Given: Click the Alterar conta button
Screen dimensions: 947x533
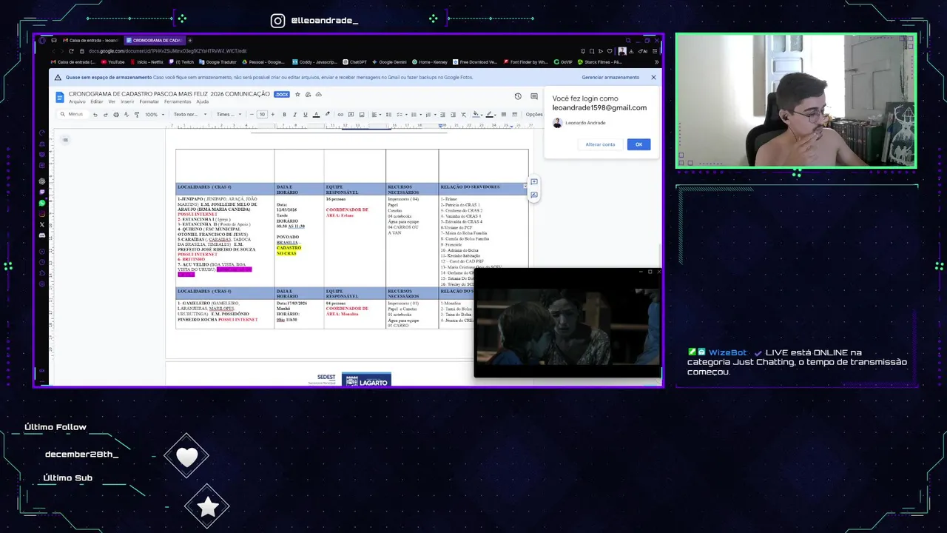Looking at the screenshot, I should coord(600,144).
